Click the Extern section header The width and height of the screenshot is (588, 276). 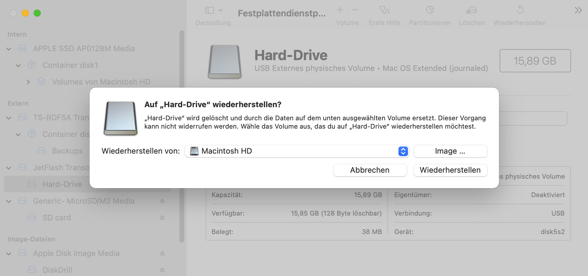click(x=18, y=104)
